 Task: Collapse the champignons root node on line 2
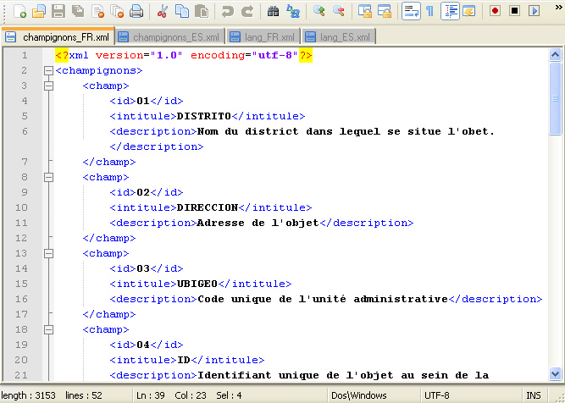tap(47, 70)
